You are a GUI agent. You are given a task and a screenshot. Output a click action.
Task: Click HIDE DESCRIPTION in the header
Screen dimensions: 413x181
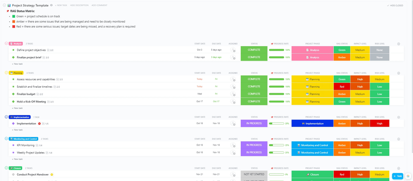tap(79, 5)
